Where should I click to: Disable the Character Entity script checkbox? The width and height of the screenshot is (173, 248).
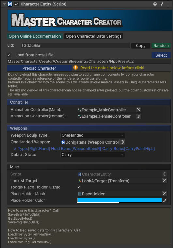pyautogui.click(x=16, y=4)
